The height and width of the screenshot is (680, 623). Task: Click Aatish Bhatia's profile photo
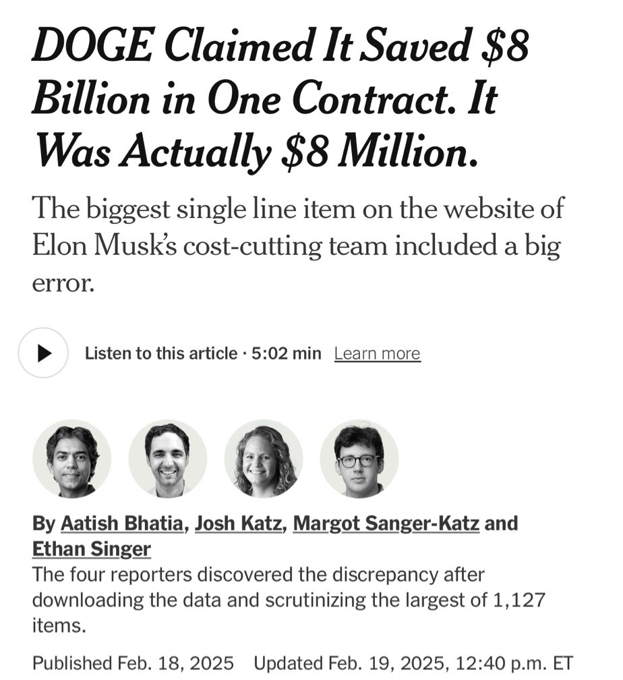click(72, 459)
